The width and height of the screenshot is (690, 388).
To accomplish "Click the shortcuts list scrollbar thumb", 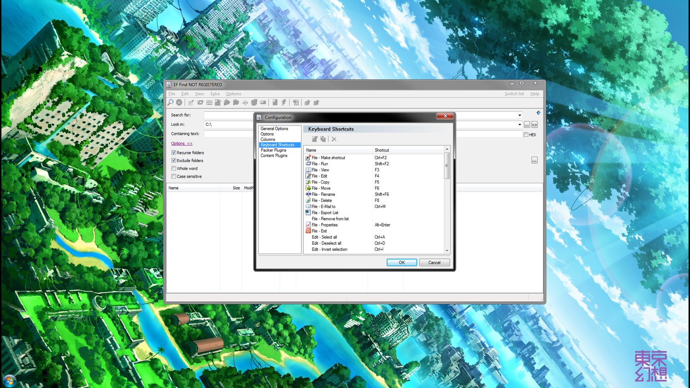I will click(x=447, y=166).
